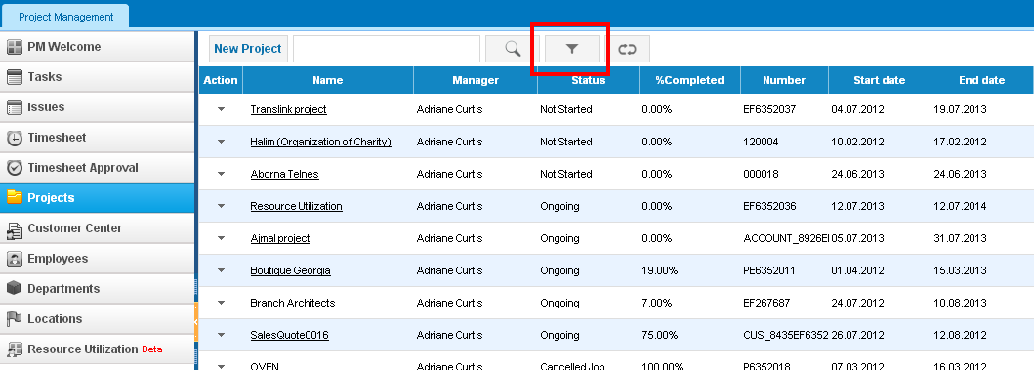Select start date 01.04.2012 cell

pyautogui.click(x=857, y=271)
